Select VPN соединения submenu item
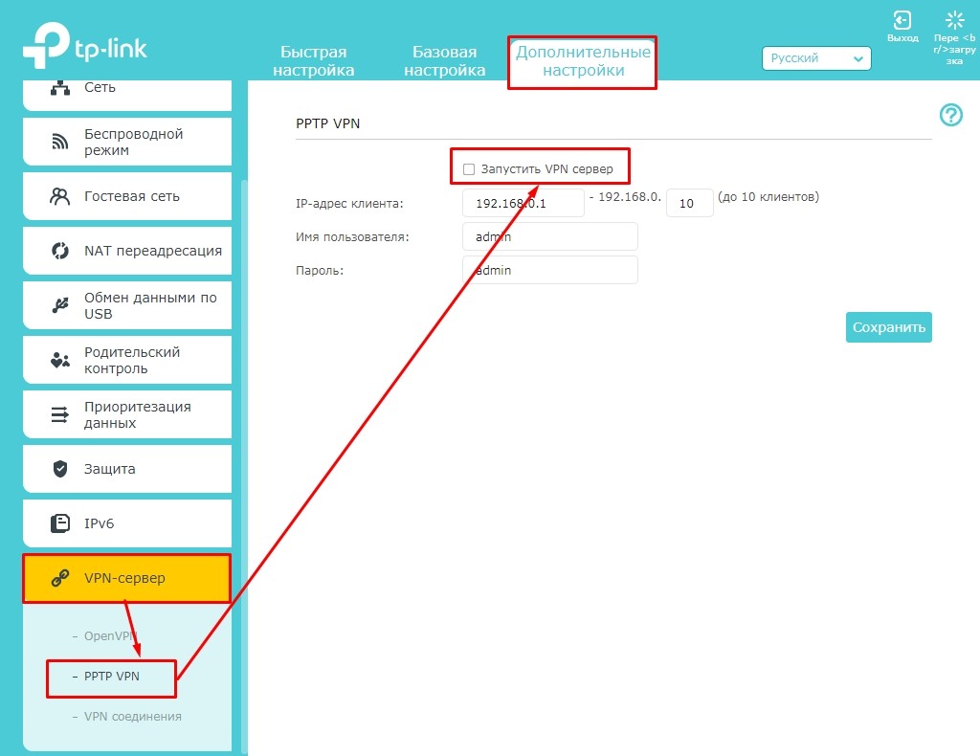 pos(132,716)
